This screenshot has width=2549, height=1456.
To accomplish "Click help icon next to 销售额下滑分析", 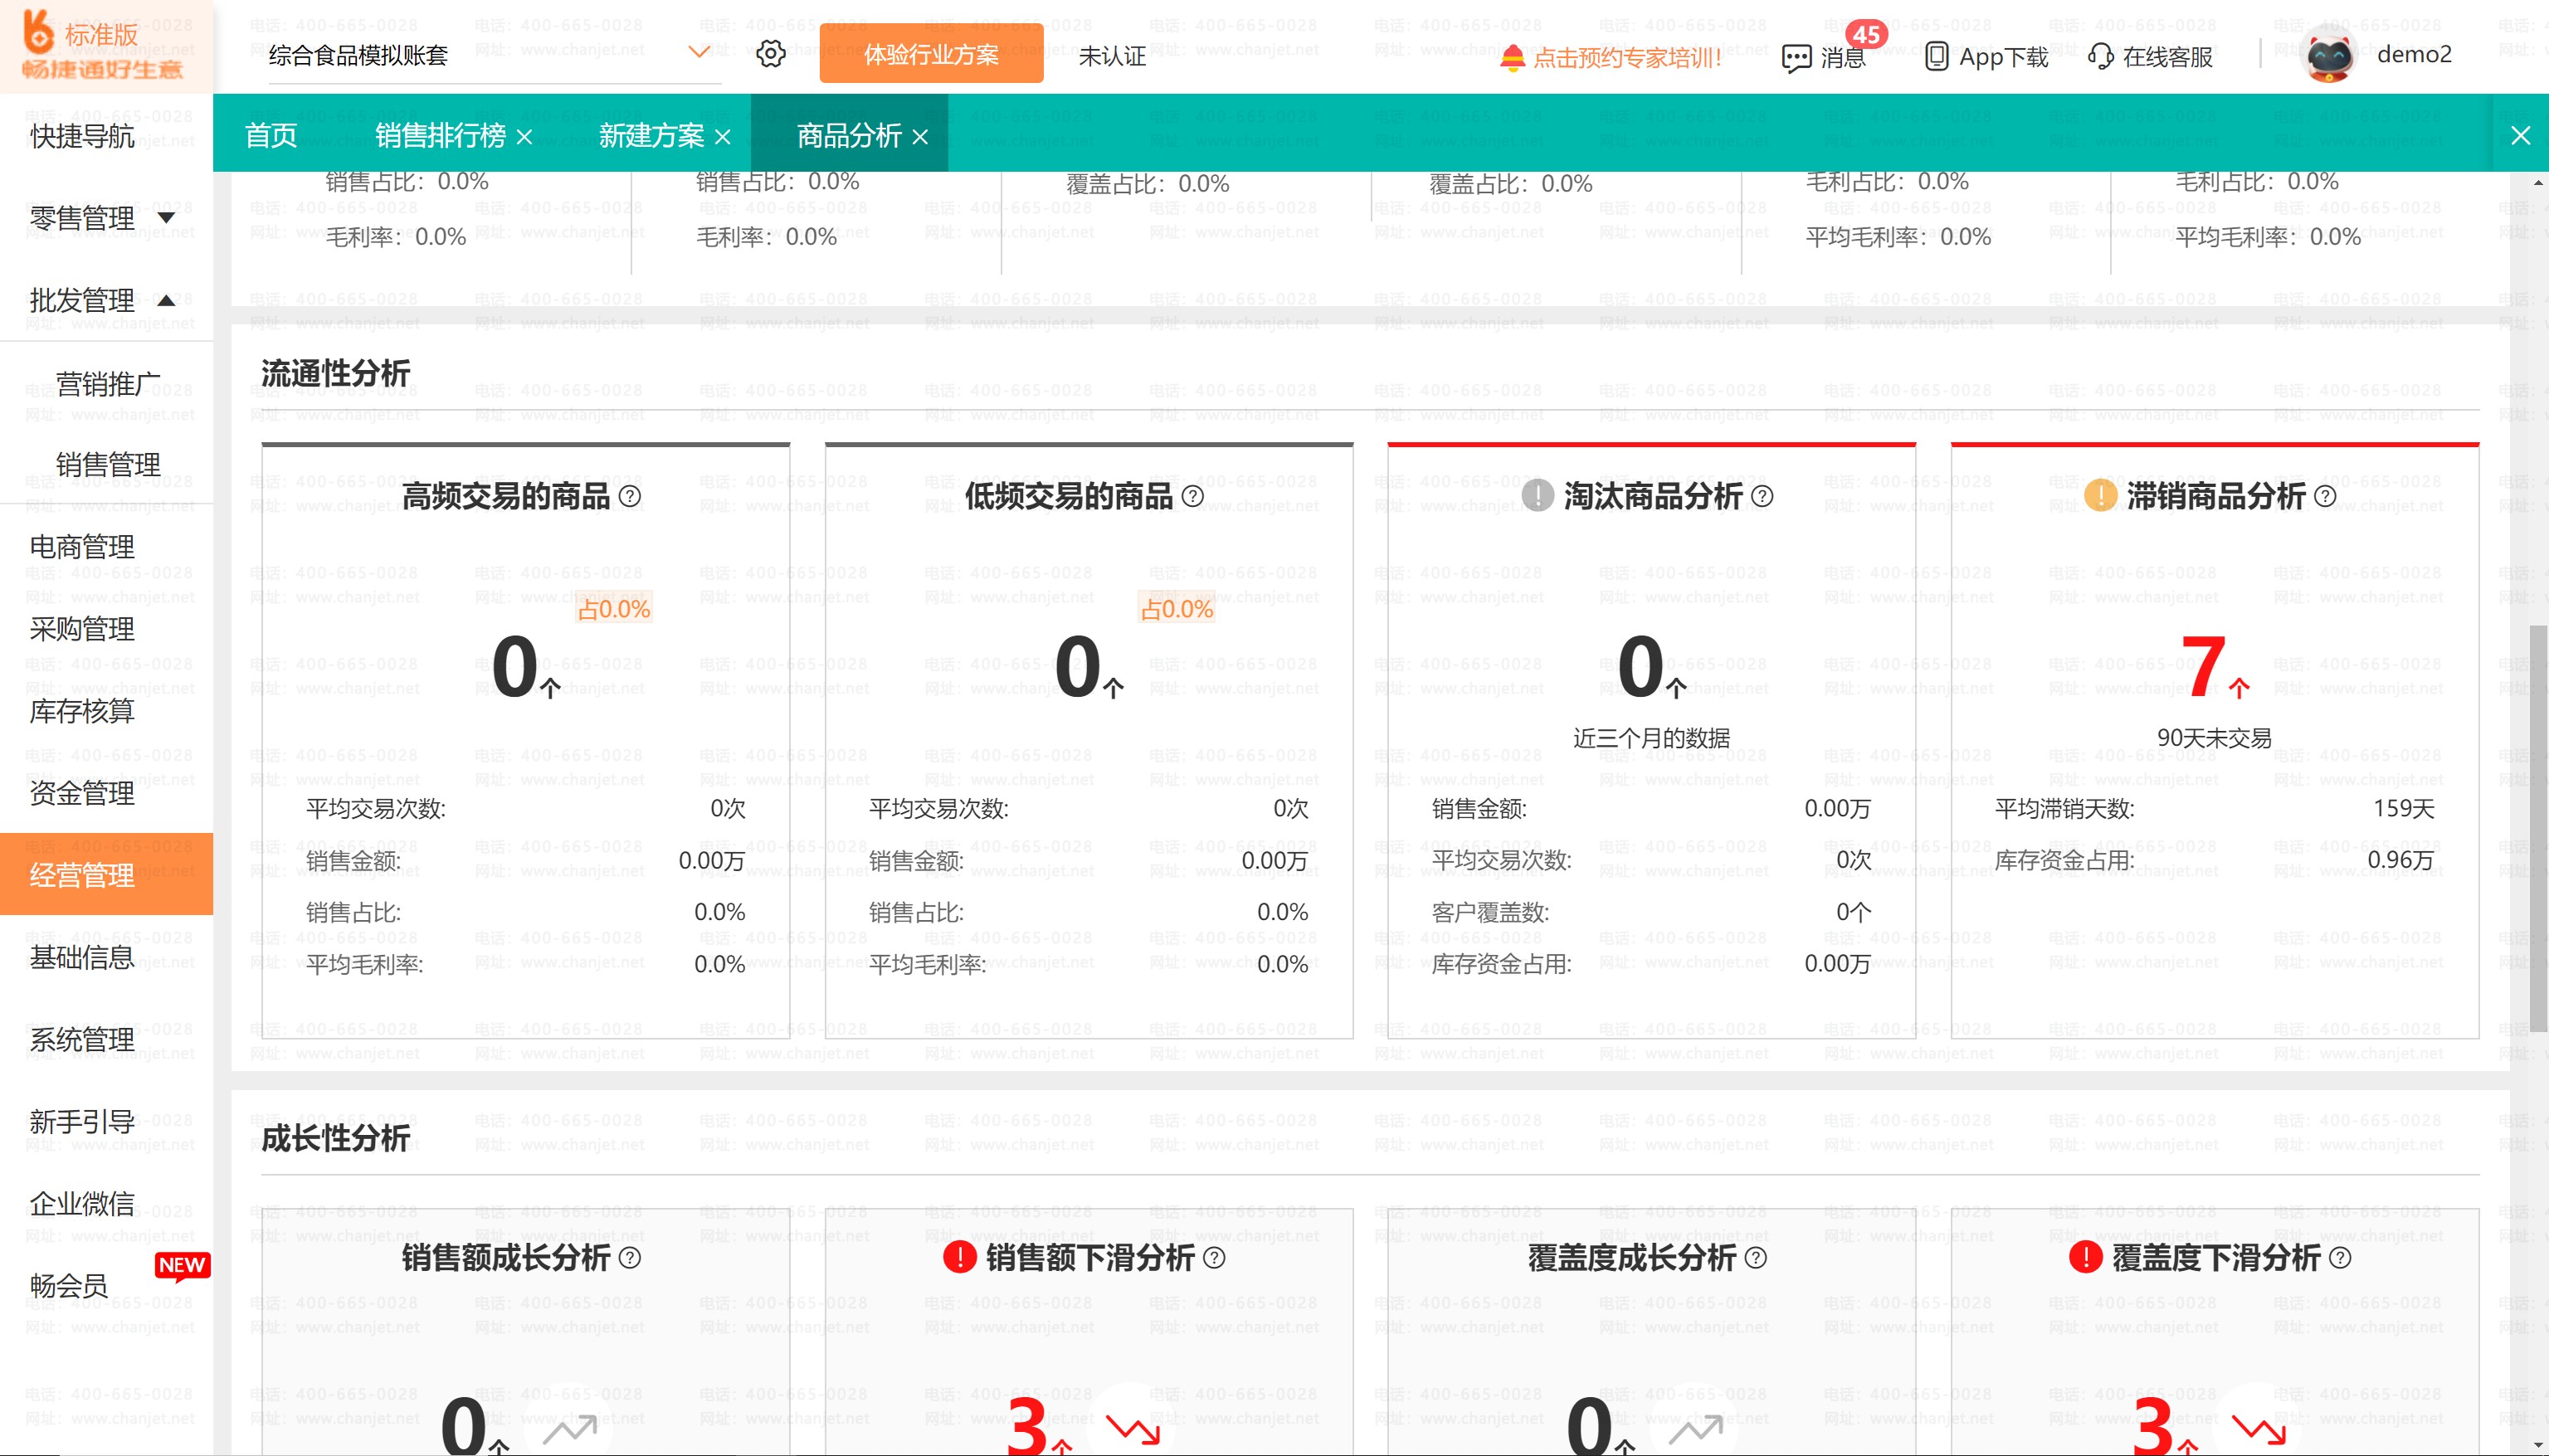I will tap(1213, 1257).
